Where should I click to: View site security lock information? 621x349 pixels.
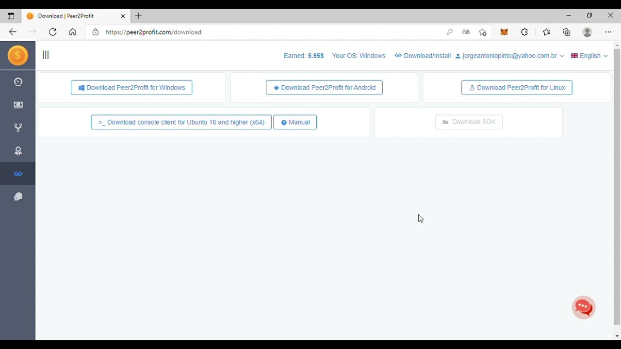(x=96, y=32)
